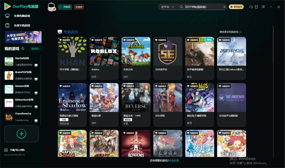The height and width of the screenshot is (168, 285).
Task: Open the 5E对战平台国际版 game card
Action: point(231,105)
